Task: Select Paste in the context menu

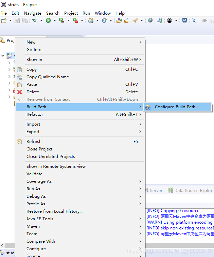Action: (x=80, y=84)
